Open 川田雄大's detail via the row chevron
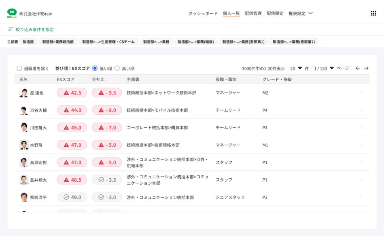This screenshot has height=240, width=384. pos(361,127)
